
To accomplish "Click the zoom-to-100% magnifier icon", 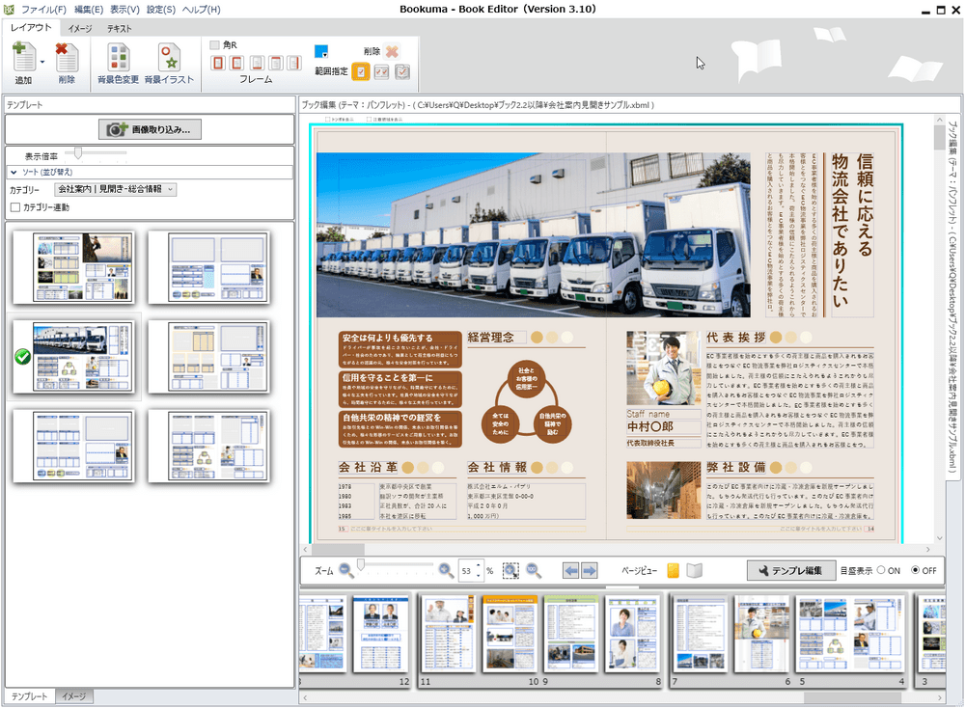I will (534, 571).
